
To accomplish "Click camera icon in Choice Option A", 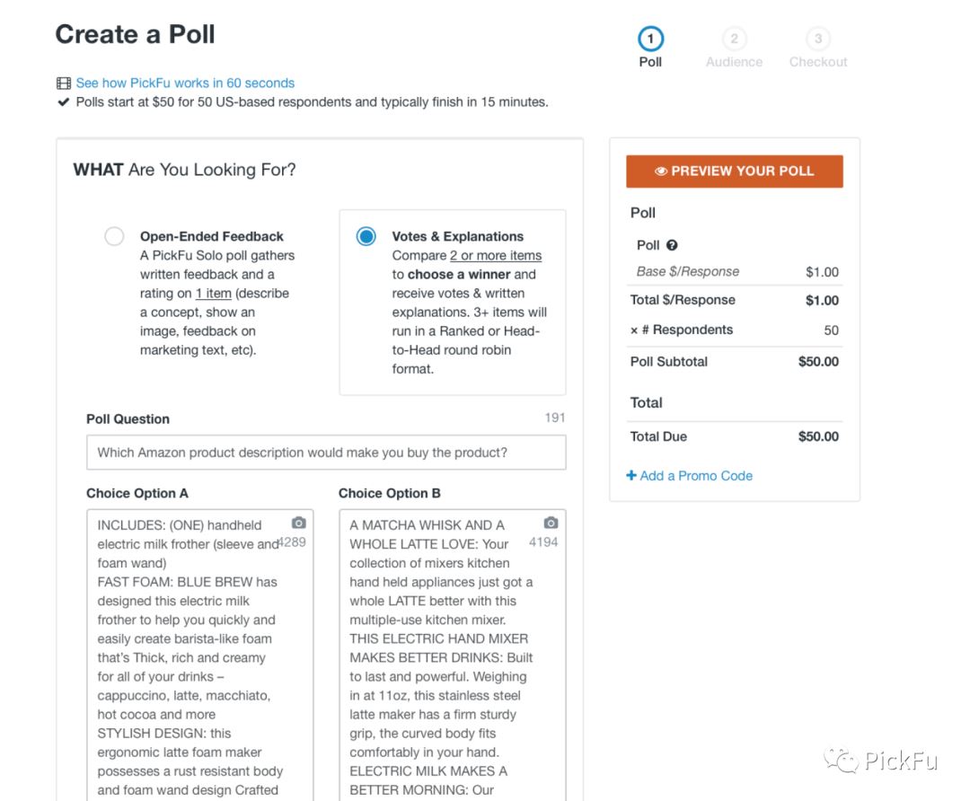I will [299, 523].
